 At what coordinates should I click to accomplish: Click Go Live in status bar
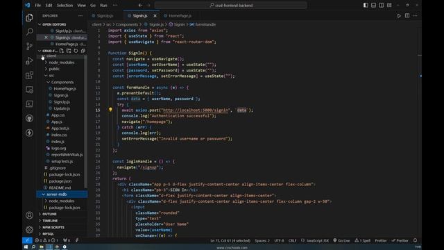341,240
